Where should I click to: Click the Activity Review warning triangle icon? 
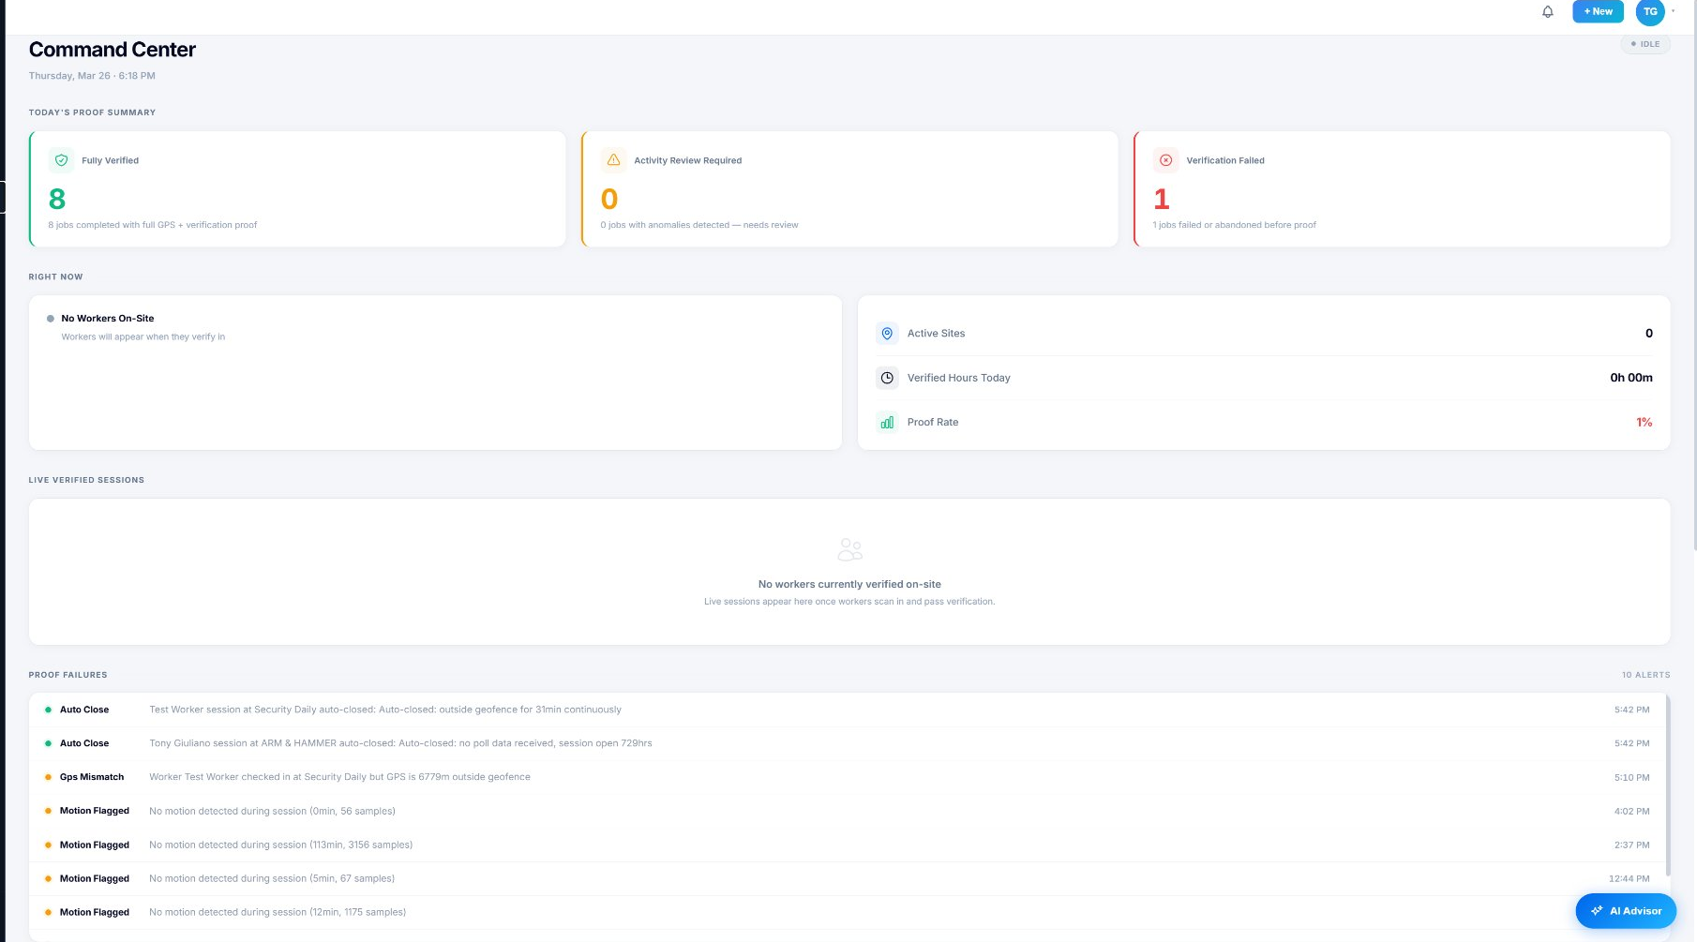click(613, 160)
